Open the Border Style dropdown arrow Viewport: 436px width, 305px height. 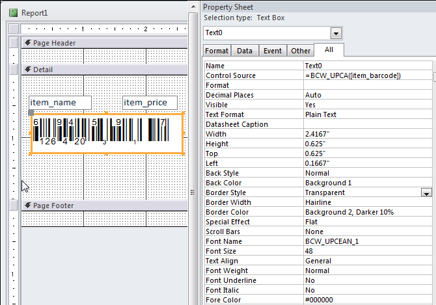pyautogui.click(x=426, y=192)
